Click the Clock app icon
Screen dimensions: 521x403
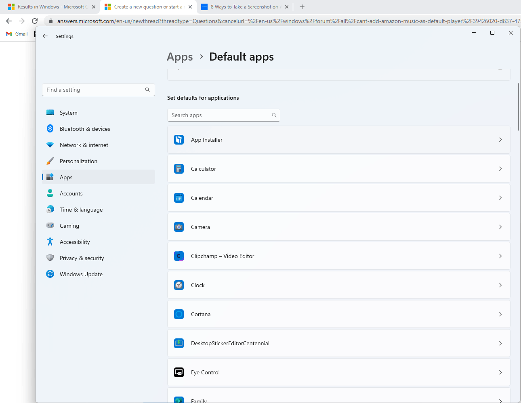point(179,285)
